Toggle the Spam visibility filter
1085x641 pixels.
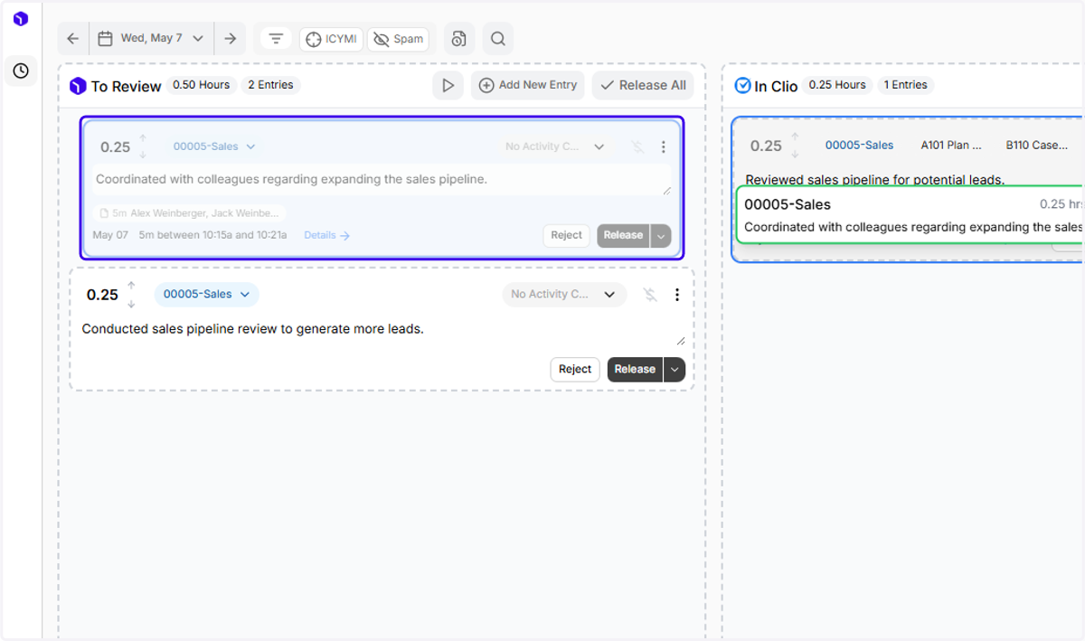[x=398, y=39]
